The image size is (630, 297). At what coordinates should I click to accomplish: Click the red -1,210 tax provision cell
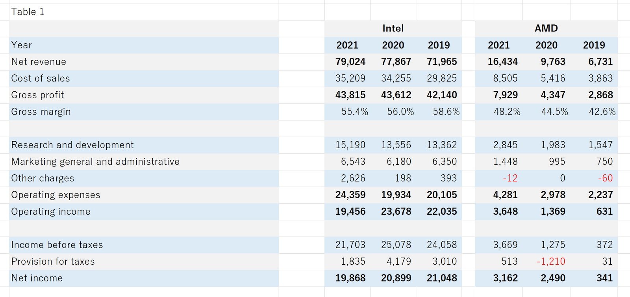[x=551, y=262]
